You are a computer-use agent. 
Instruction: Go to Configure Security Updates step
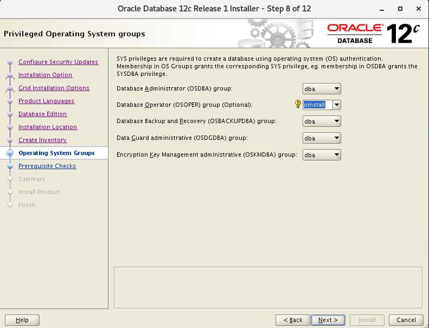pyautogui.click(x=58, y=62)
